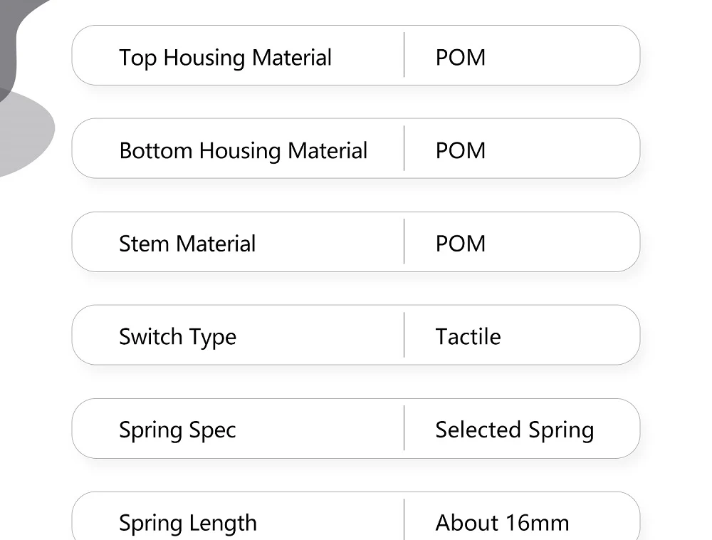Select the "About 16mm" spring length value
Screen dimensions: 712x540
(x=502, y=524)
